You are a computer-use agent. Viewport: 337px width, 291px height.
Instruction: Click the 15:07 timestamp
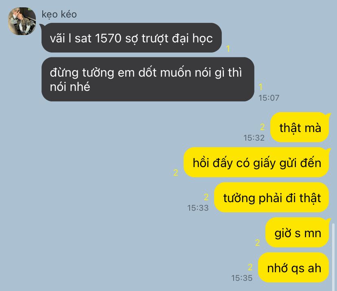269,98
